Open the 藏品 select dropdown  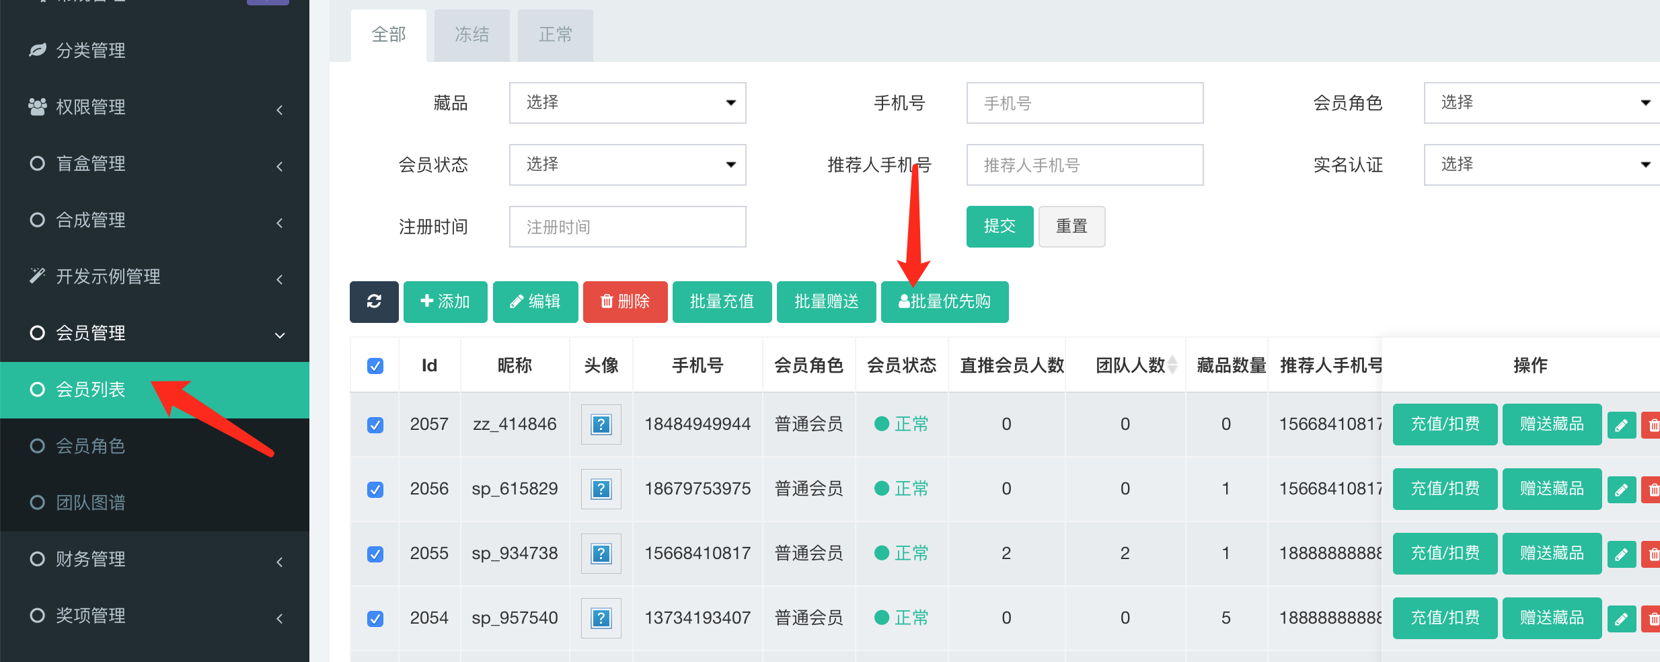tap(627, 103)
